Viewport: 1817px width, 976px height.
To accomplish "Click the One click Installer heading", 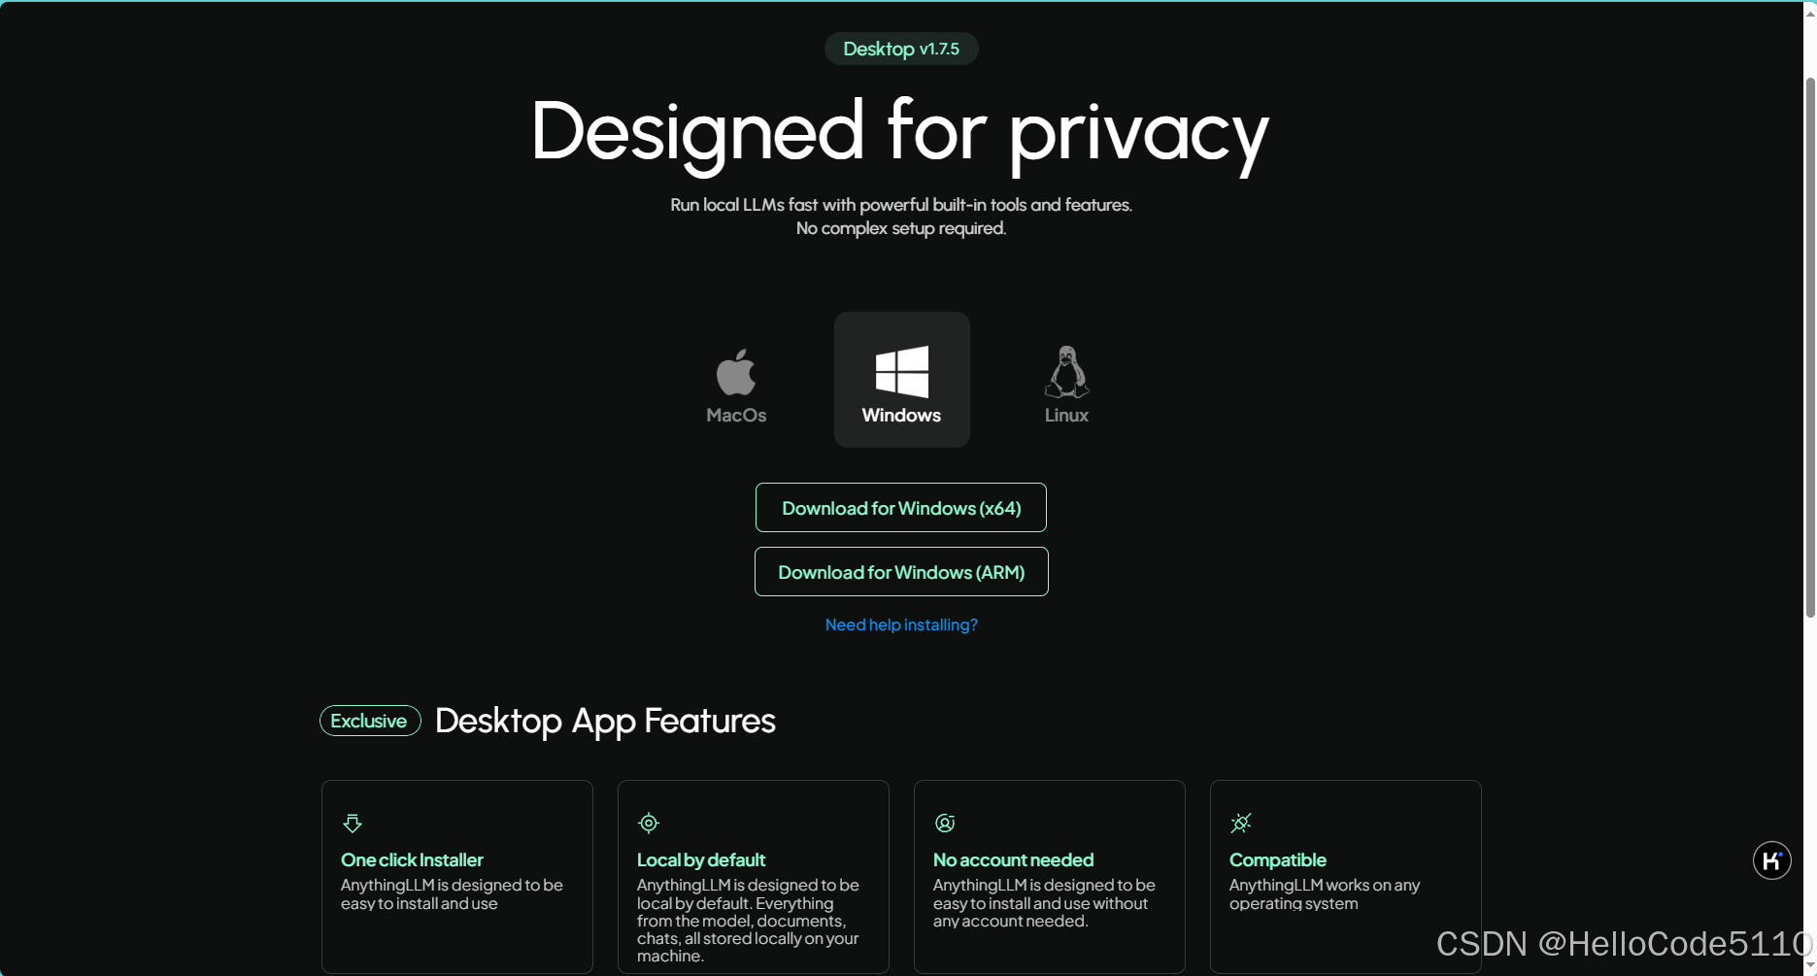I will [x=412, y=859].
